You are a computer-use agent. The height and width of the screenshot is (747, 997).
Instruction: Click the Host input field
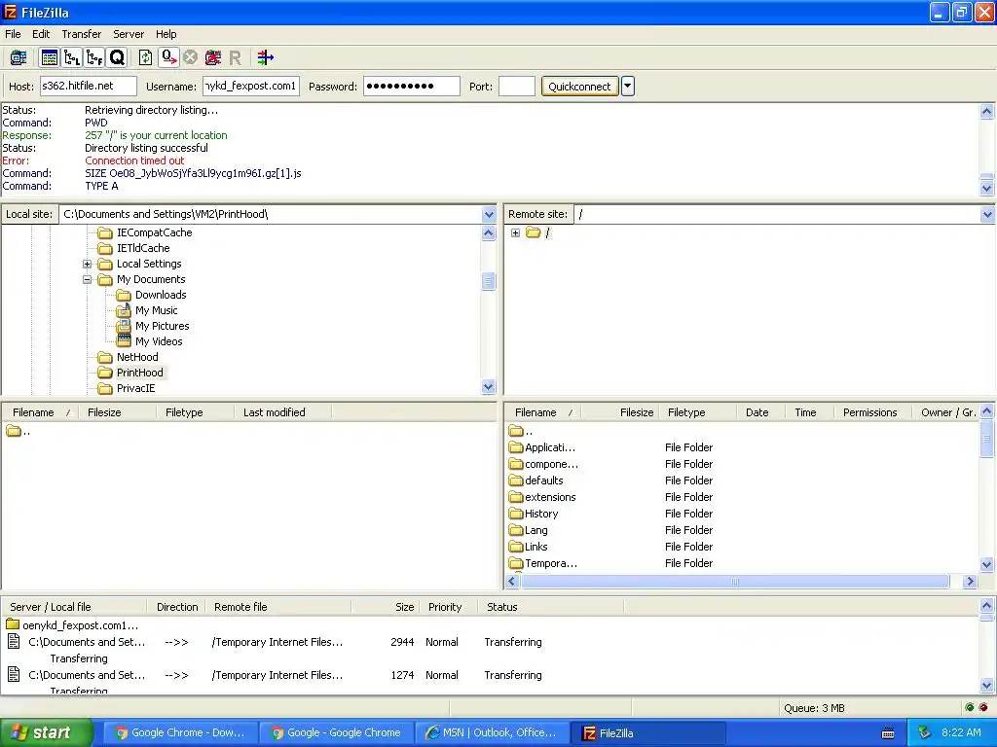click(x=89, y=86)
